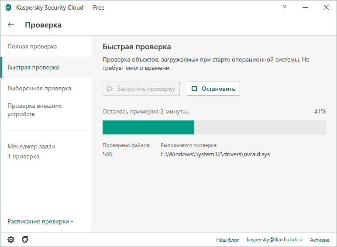This screenshot has width=337, height=247.
Task: Click the Активна license status link
Action: click(320, 240)
